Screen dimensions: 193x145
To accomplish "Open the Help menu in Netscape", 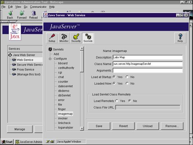I will pyautogui.click(x=52, y=7).
